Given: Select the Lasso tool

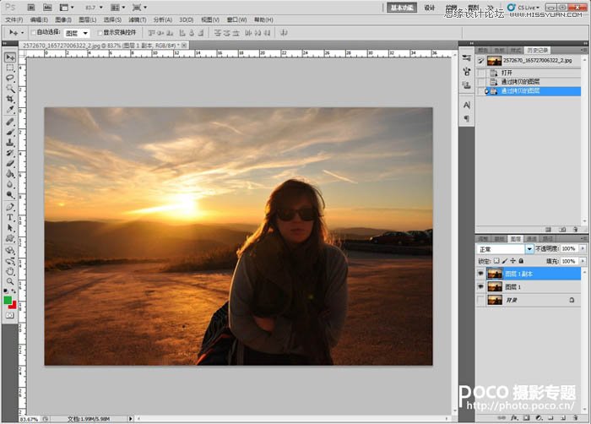Looking at the screenshot, I should click(10, 78).
